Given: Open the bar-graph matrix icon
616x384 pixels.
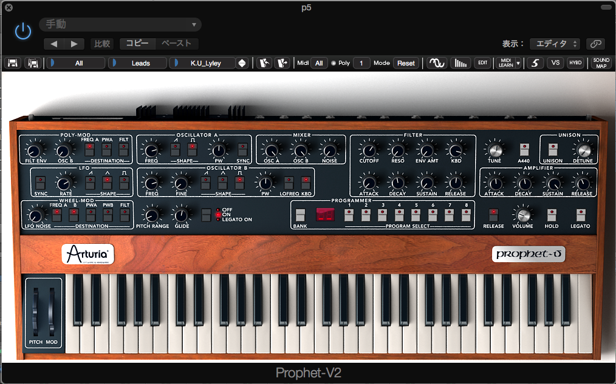Looking at the screenshot, I should click(460, 63).
